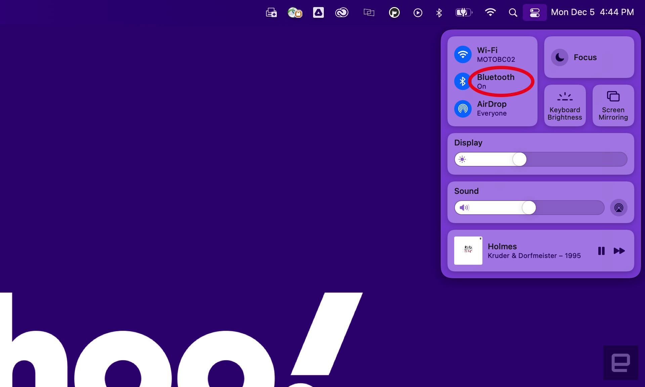
Task: Click the Bluetooth icon in menu bar
Action: click(438, 12)
